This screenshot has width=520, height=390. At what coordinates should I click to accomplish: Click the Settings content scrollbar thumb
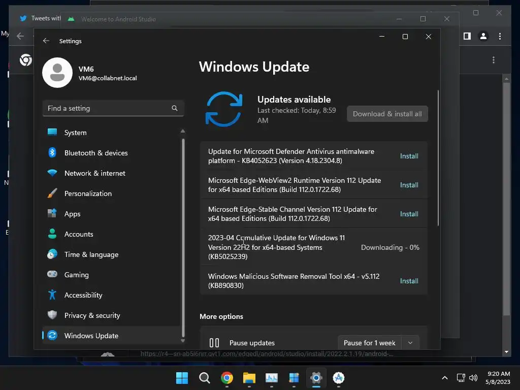[438, 158]
